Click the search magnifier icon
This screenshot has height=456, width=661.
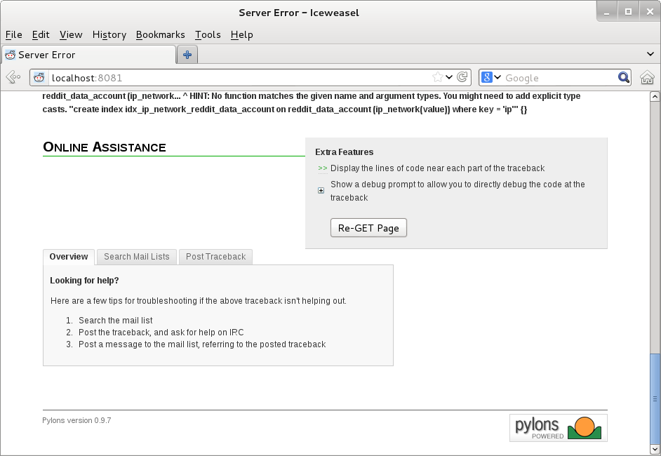pos(623,78)
